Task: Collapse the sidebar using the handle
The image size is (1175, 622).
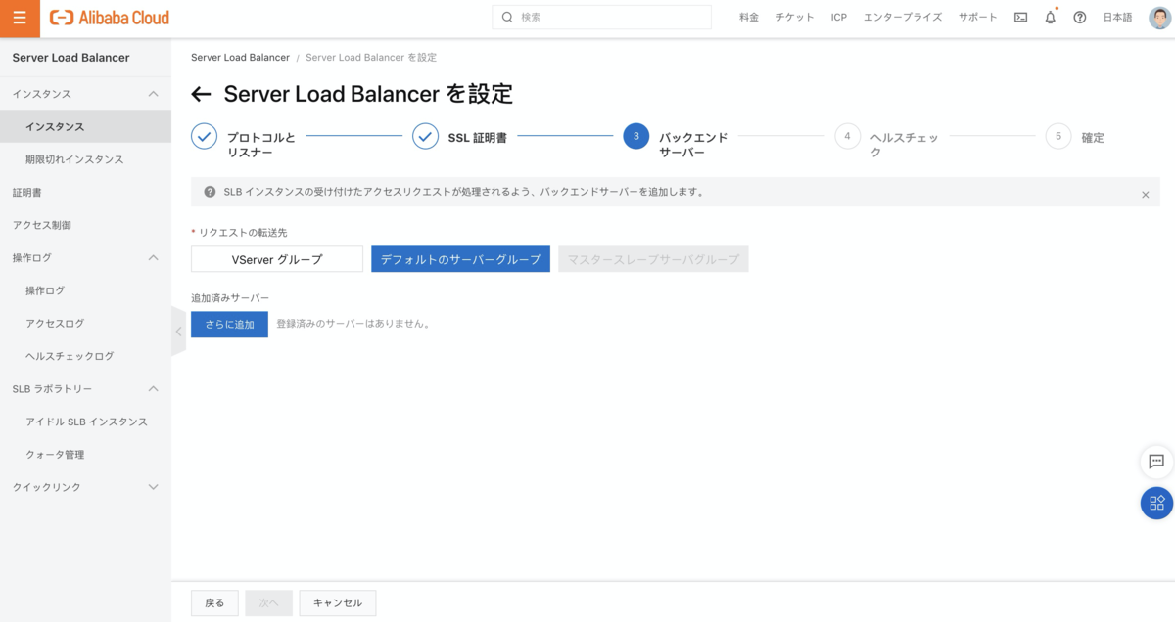Action: pyautogui.click(x=178, y=332)
